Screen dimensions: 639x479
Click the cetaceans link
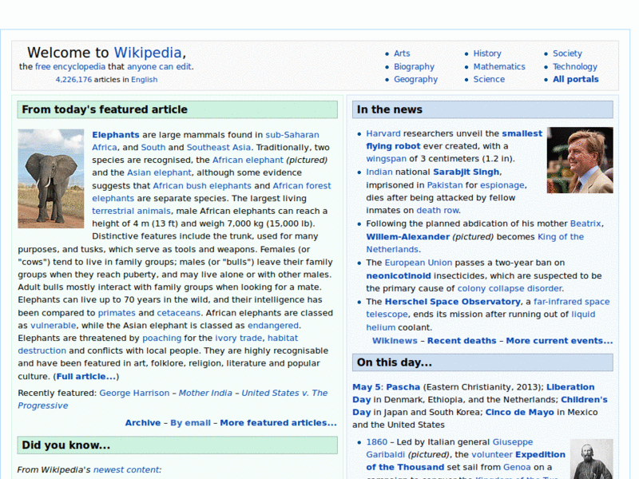coord(179,313)
